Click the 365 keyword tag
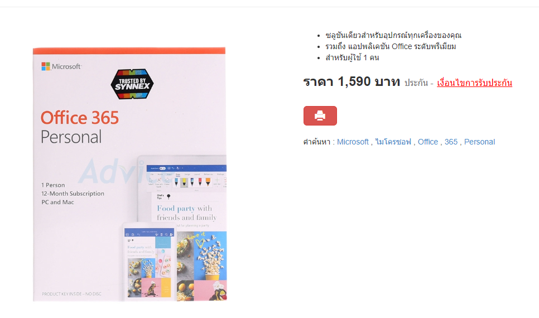The image size is (539, 318). tap(451, 142)
